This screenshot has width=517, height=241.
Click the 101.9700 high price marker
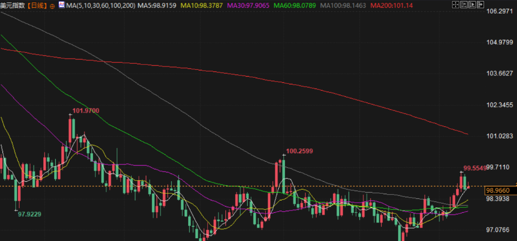[86, 111]
